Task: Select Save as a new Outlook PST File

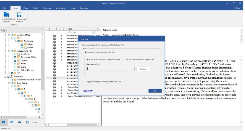Action: [x=86, y=52]
